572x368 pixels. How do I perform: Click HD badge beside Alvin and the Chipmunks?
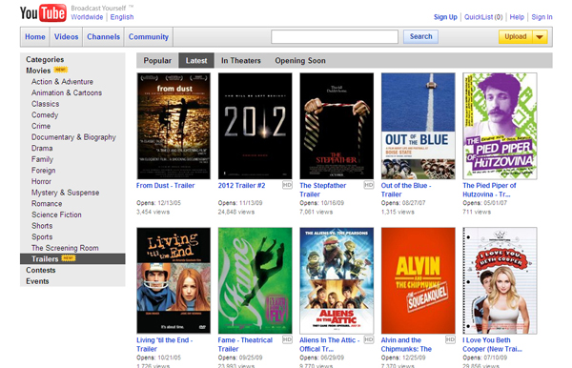[x=450, y=340]
